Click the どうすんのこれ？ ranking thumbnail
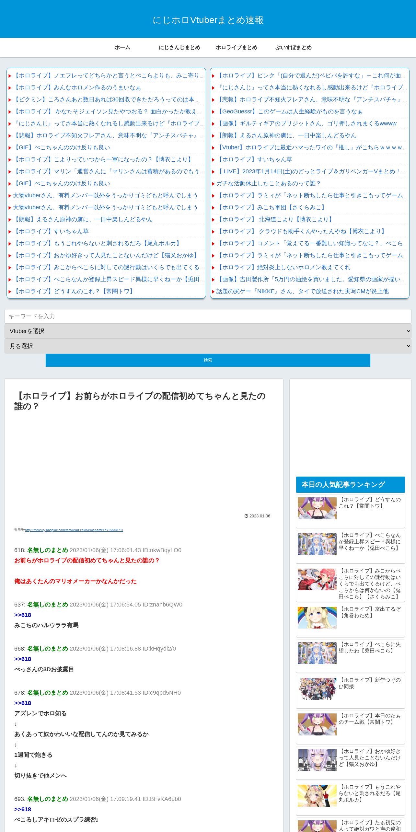Screen dimensions: 416x832 [317, 508]
